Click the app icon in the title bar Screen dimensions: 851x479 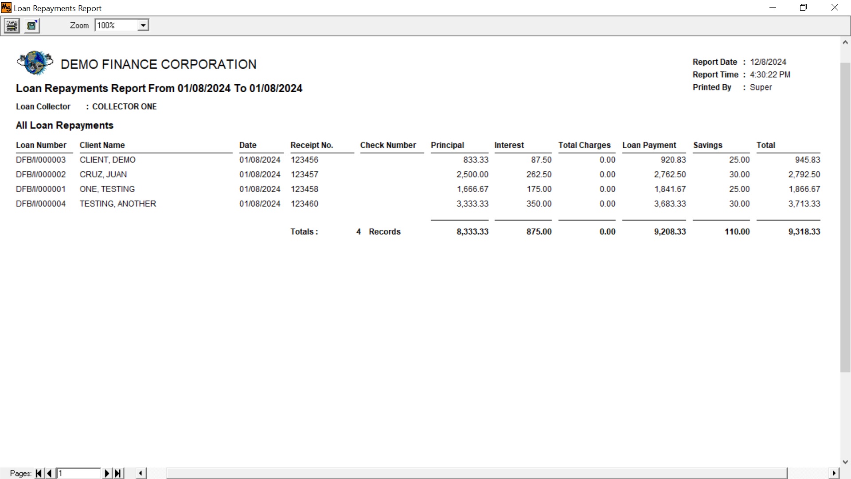pos(6,8)
